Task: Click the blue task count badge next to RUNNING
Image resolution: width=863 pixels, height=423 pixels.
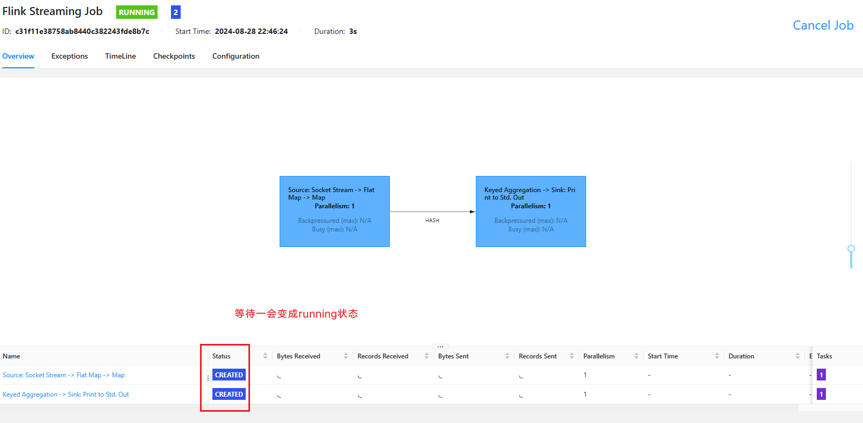Action: pos(176,12)
